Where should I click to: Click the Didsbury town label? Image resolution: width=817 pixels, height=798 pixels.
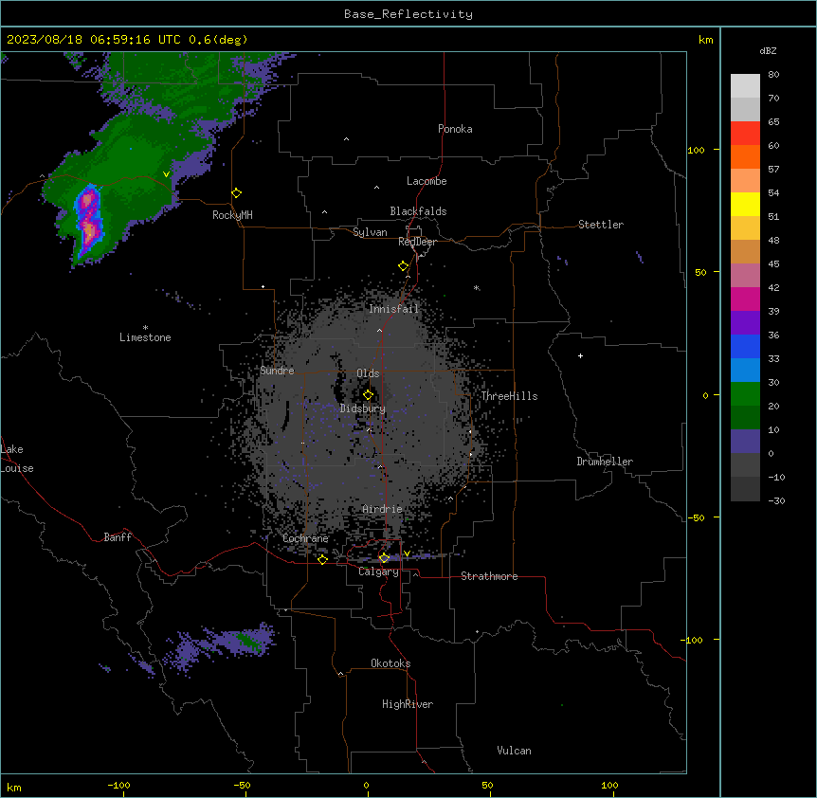(x=363, y=408)
